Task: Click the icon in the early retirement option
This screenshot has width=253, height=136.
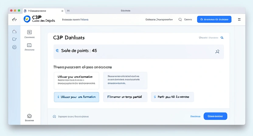Action: click(x=155, y=97)
